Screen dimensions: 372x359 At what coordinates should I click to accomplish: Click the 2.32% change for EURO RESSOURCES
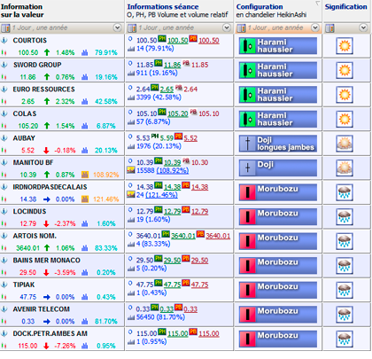65,102
